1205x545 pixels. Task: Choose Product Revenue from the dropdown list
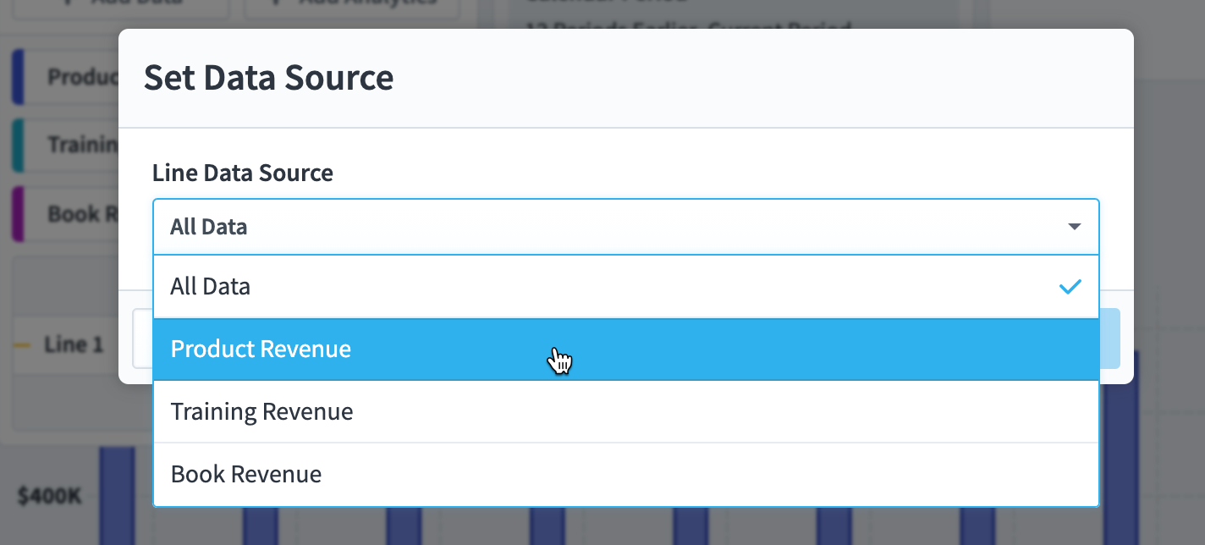(x=625, y=350)
